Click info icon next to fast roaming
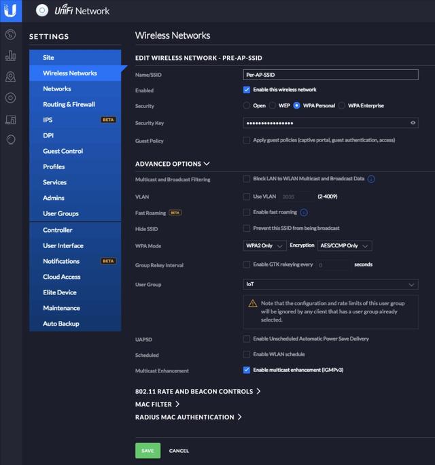Viewport: 435px width, 465px height. (304, 212)
